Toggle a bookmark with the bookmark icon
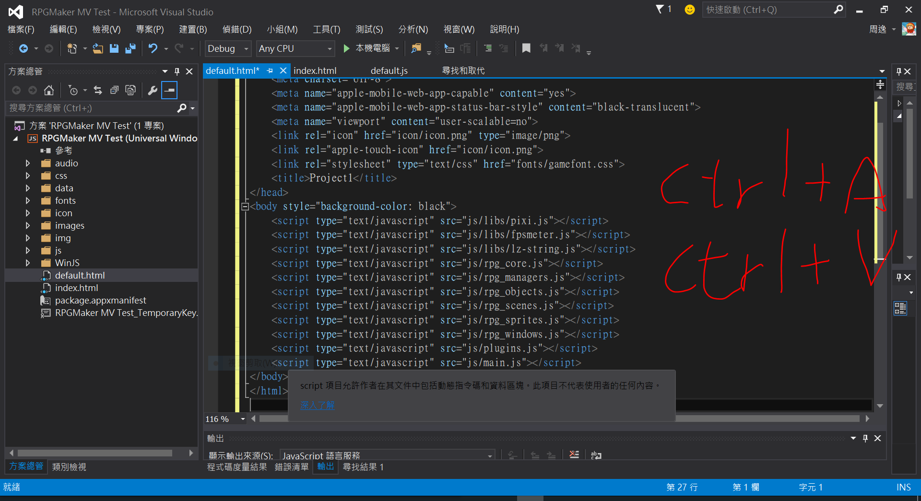This screenshot has width=921, height=501. pyautogui.click(x=526, y=48)
